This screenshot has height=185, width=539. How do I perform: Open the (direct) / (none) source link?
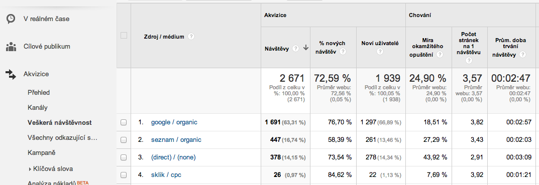click(173, 157)
